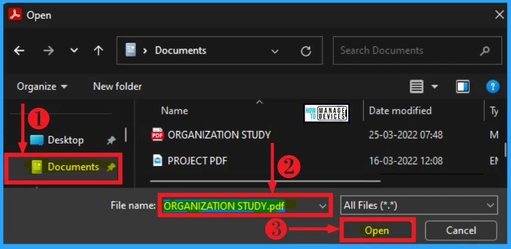Go up one folder level
This screenshot has width=511, height=249.
tap(98, 51)
